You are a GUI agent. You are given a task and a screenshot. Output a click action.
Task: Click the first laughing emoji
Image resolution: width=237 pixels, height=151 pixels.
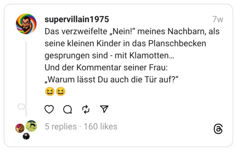(50, 91)
